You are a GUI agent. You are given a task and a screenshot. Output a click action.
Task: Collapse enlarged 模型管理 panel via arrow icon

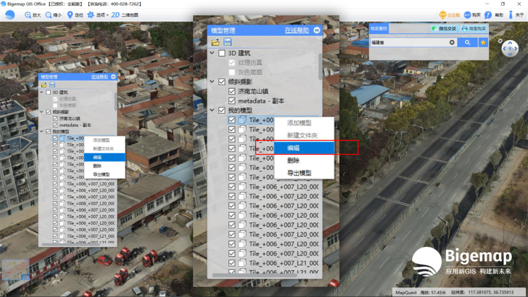point(317,30)
